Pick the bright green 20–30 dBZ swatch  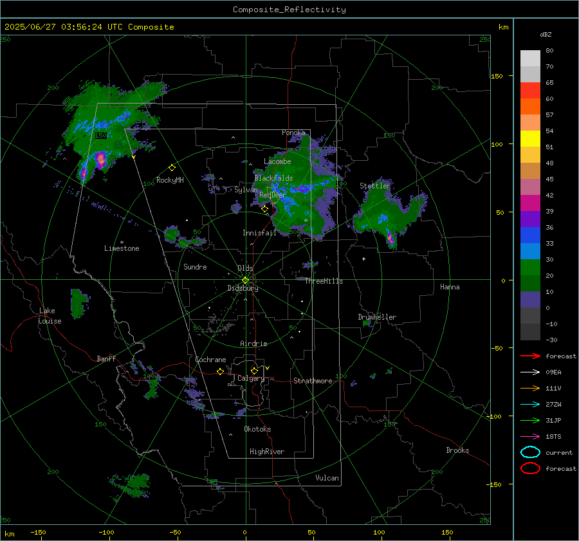coord(530,268)
